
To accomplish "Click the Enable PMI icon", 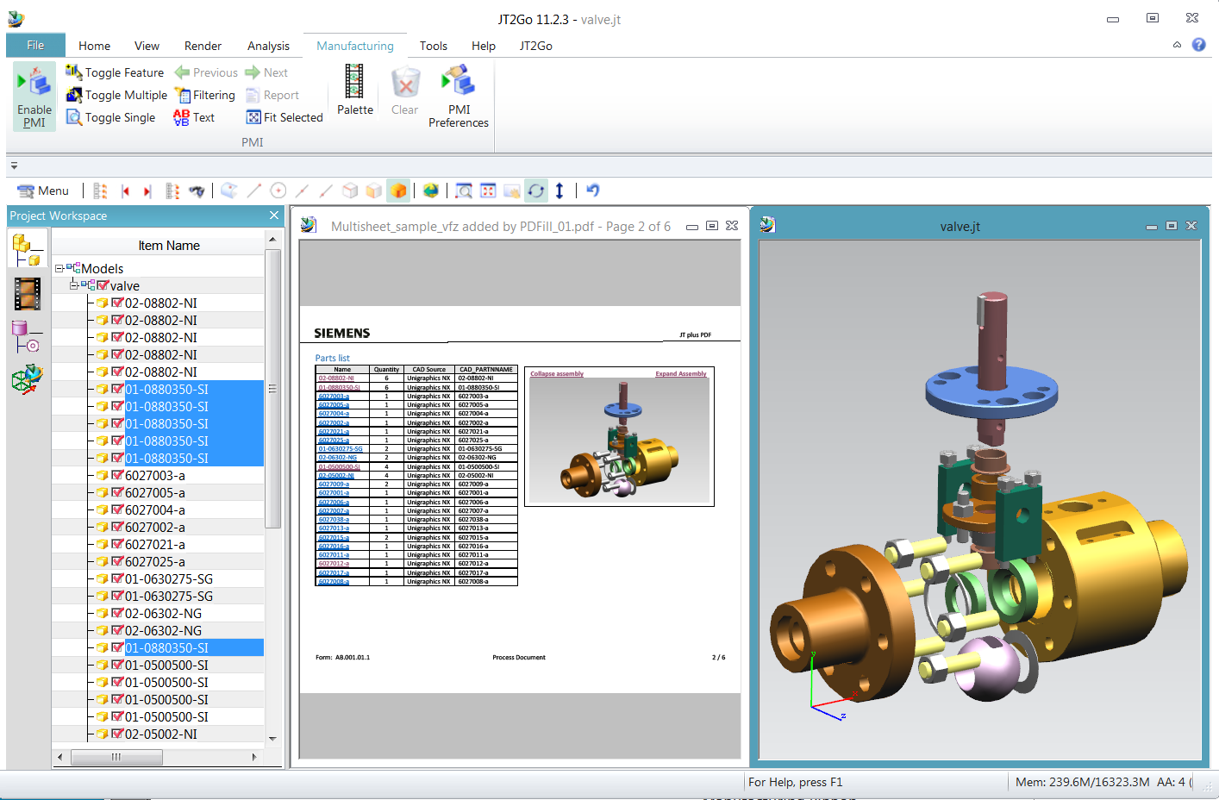I will [x=34, y=96].
